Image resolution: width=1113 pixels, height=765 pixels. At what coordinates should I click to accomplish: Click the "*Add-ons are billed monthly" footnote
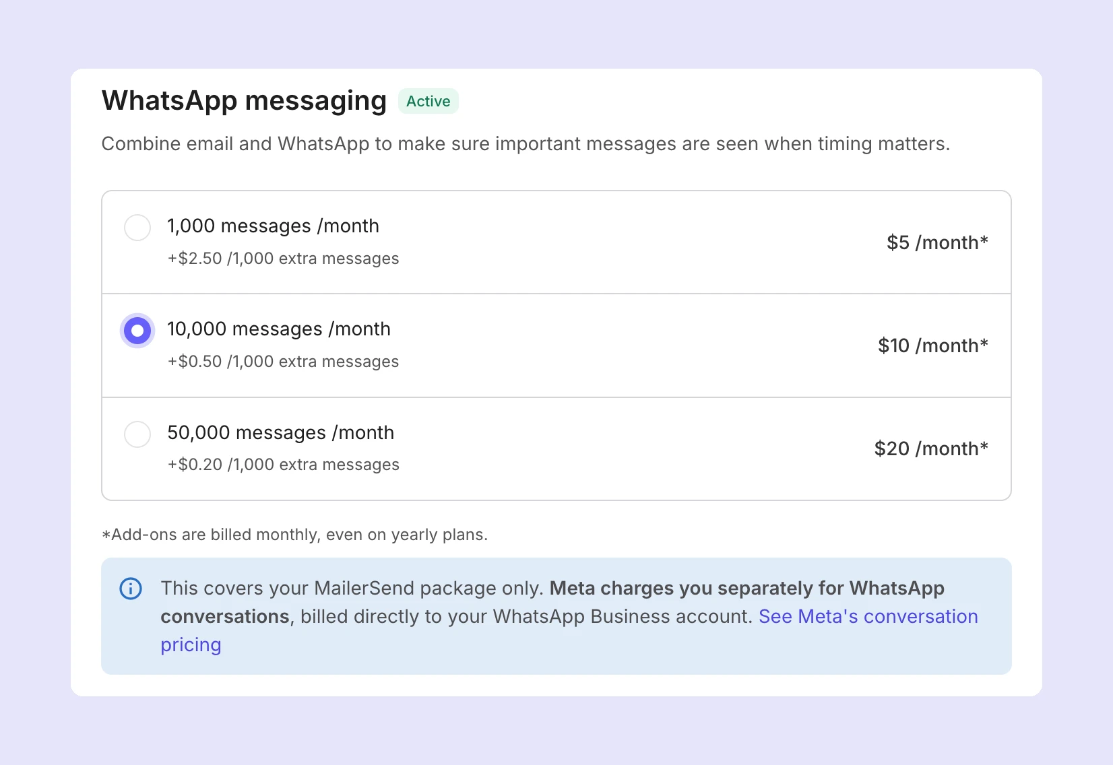[294, 535]
